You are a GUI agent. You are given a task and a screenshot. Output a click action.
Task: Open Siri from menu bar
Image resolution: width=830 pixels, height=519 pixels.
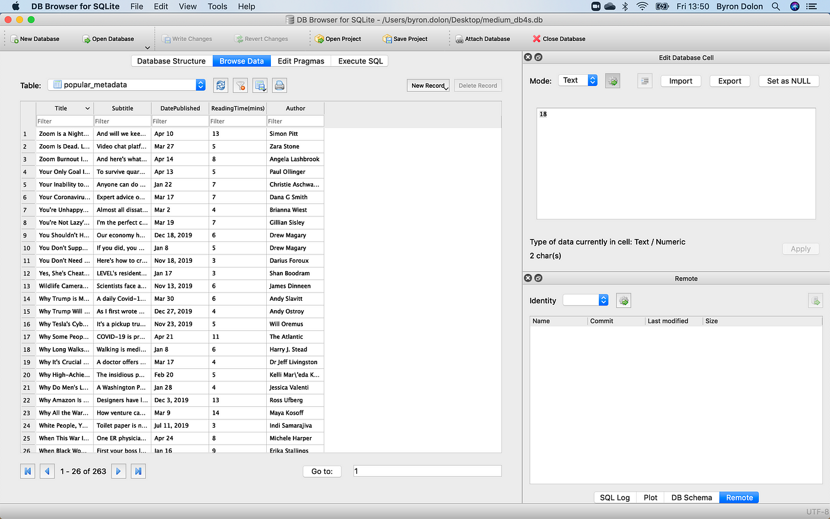coord(795,7)
